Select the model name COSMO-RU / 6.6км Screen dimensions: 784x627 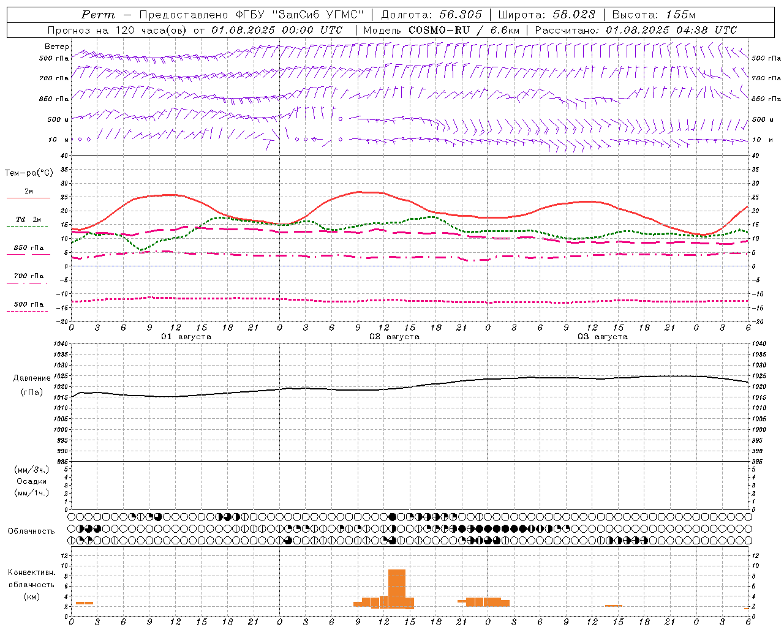(464, 30)
